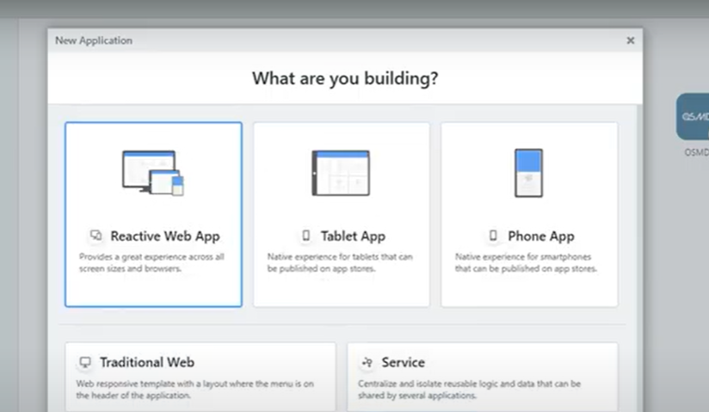Click the Phone App illustration image

pyautogui.click(x=528, y=173)
